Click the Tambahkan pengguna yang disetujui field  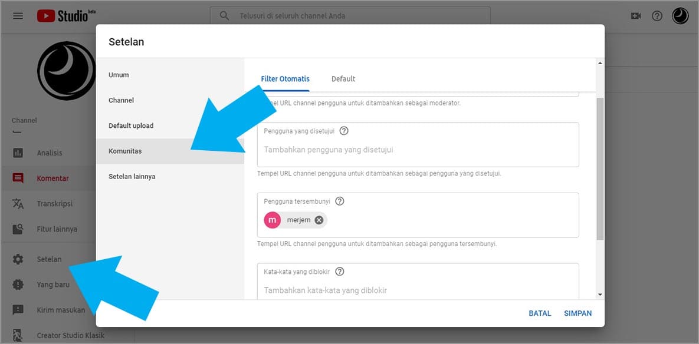click(418, 150)
